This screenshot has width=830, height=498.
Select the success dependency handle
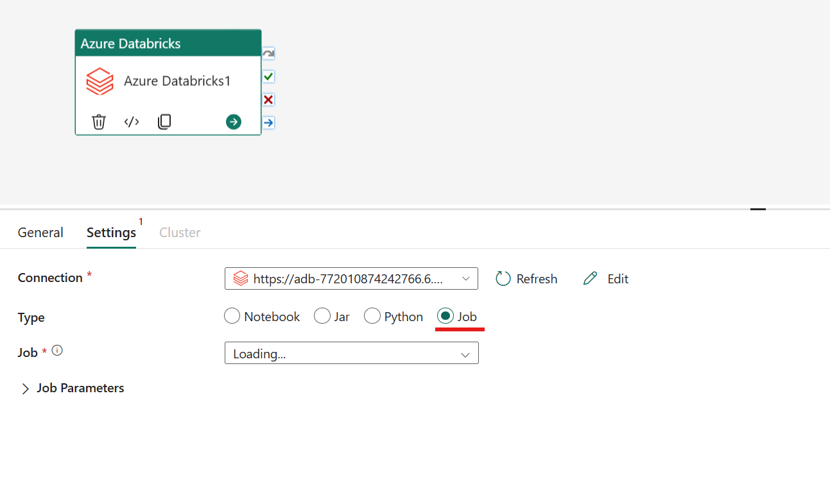coord(268,76)
